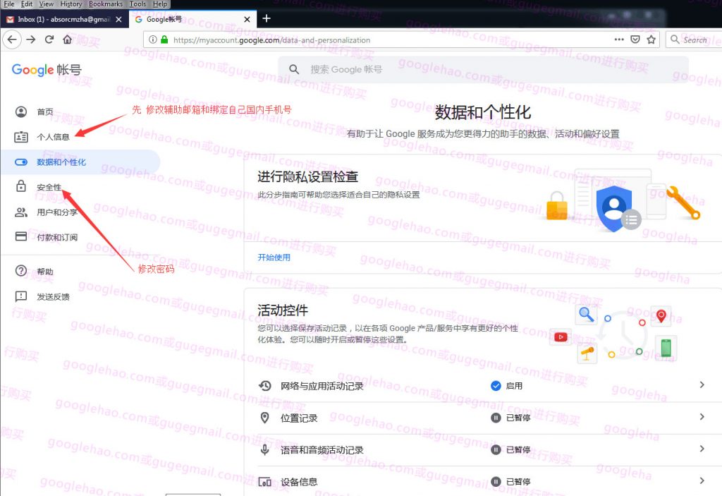Click the 安全性 lock icon
This screenshot has height=496, width=722.
[21, 186]
